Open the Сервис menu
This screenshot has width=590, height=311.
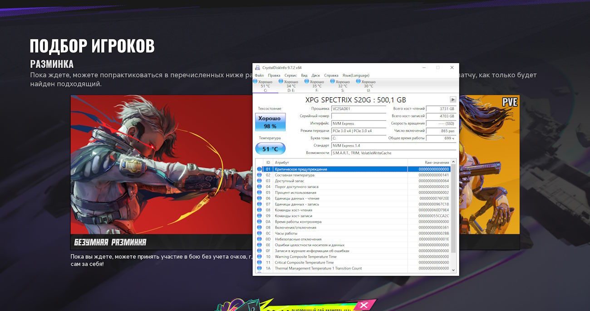290,75
